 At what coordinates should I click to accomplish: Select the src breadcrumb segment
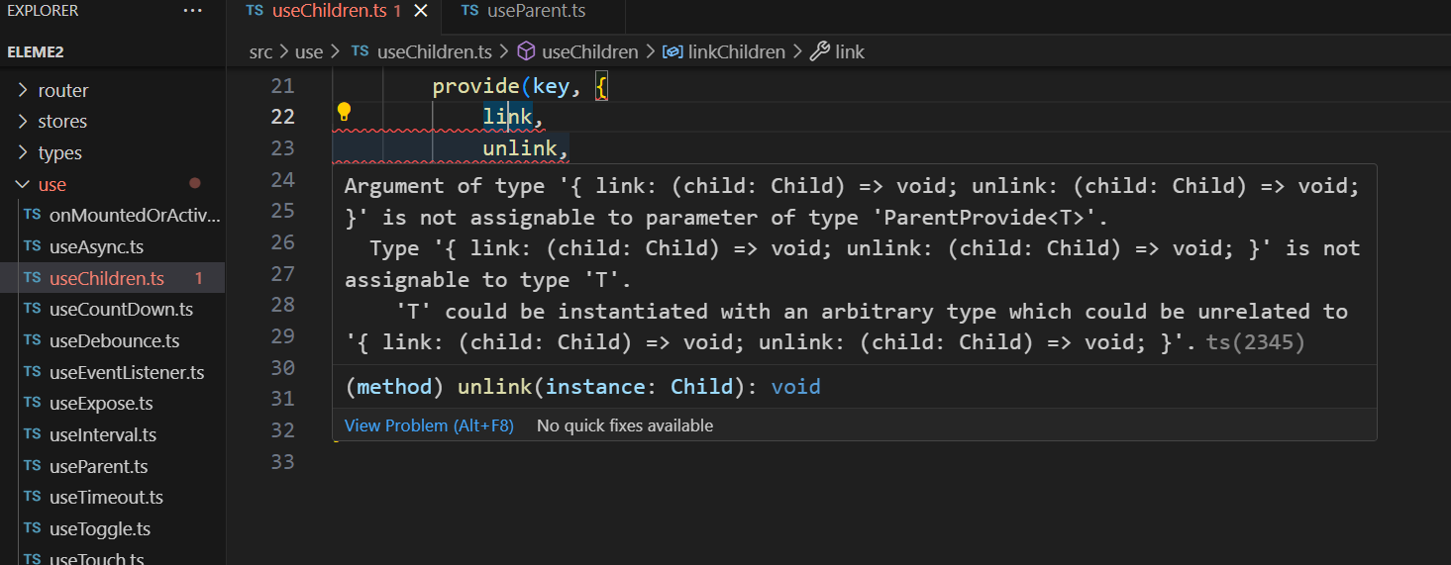click(260, 51)
